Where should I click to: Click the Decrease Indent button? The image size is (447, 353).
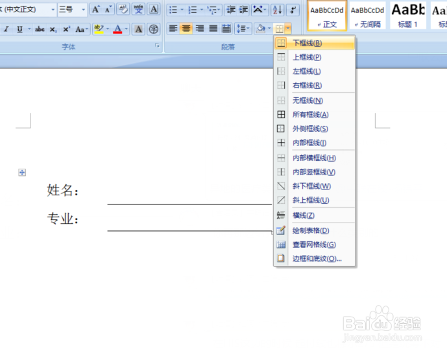(230, 10)
